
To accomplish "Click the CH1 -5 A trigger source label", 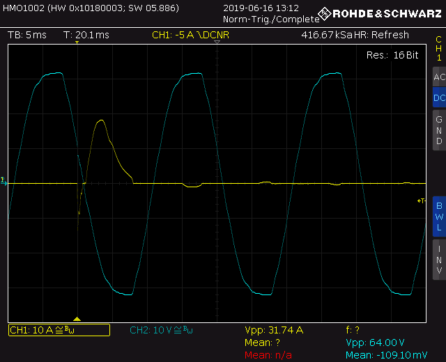I will [x=190, y=35].
